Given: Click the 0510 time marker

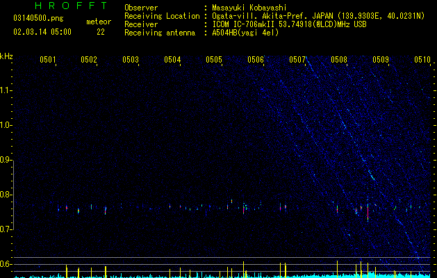Looking at the screenshot, I should point(422,59).
